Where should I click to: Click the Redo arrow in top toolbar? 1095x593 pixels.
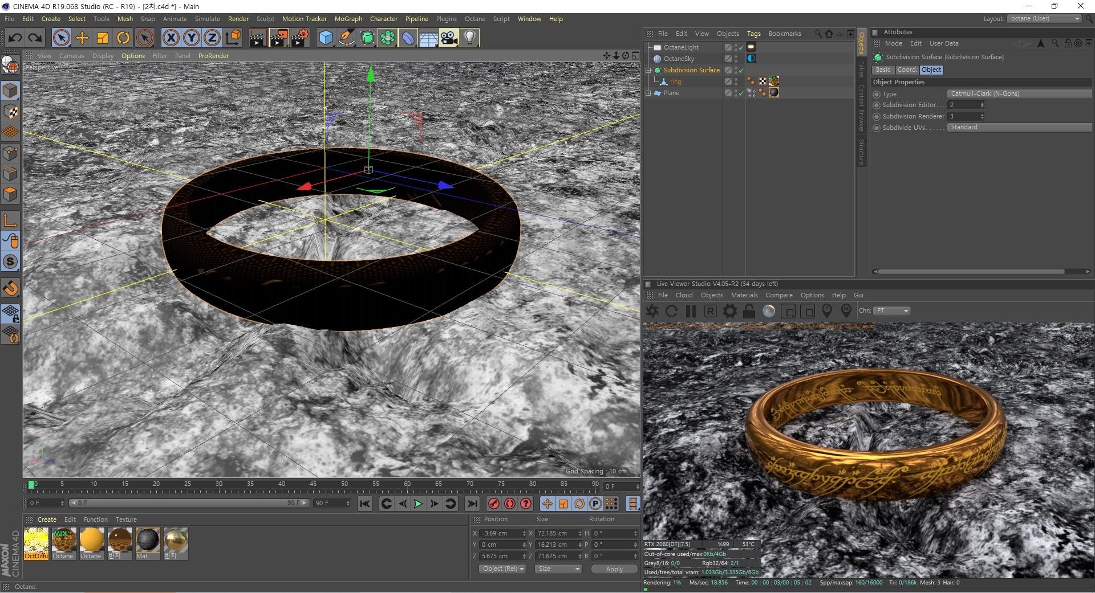coord(35,38)
